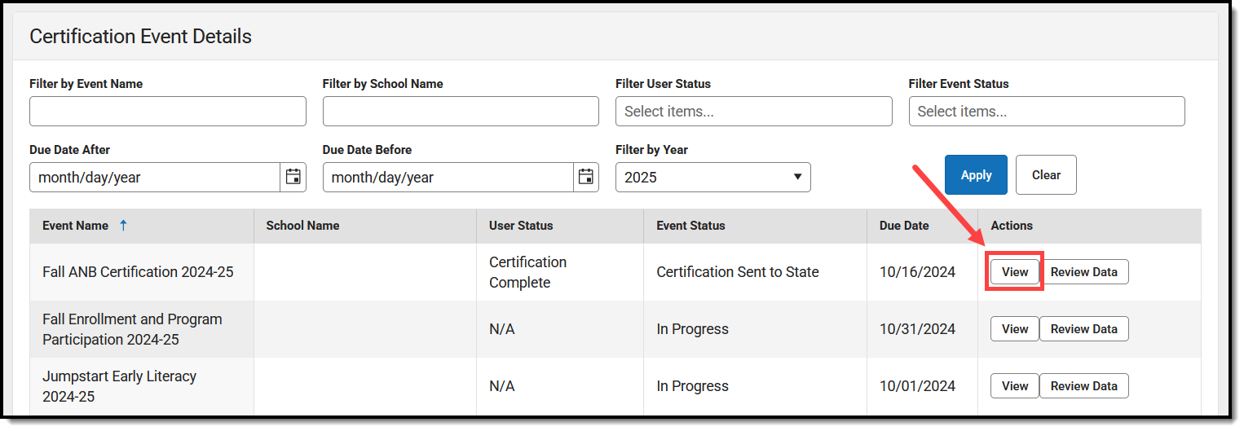
Task: Click the Due Date Before date field
Action: 448,177
